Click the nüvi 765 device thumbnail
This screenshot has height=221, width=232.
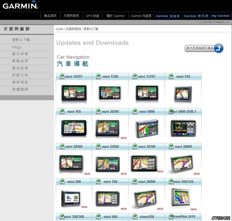74,128
